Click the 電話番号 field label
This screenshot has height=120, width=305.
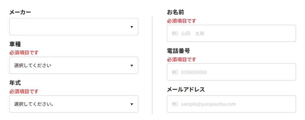(178, 51)
